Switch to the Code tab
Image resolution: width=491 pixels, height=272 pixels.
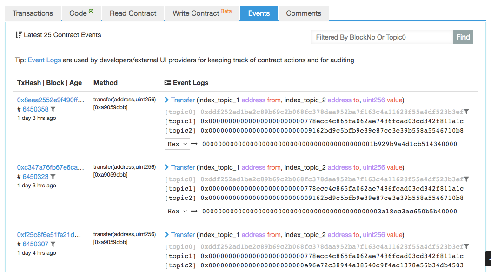(x=81, y=13)
